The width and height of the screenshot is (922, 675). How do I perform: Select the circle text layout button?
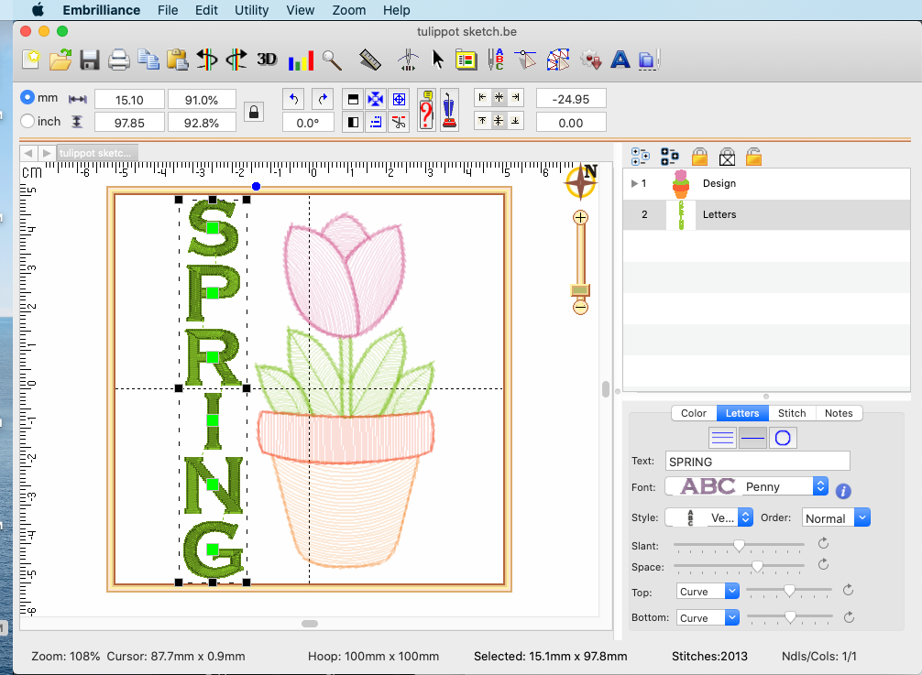pos(782,438)
